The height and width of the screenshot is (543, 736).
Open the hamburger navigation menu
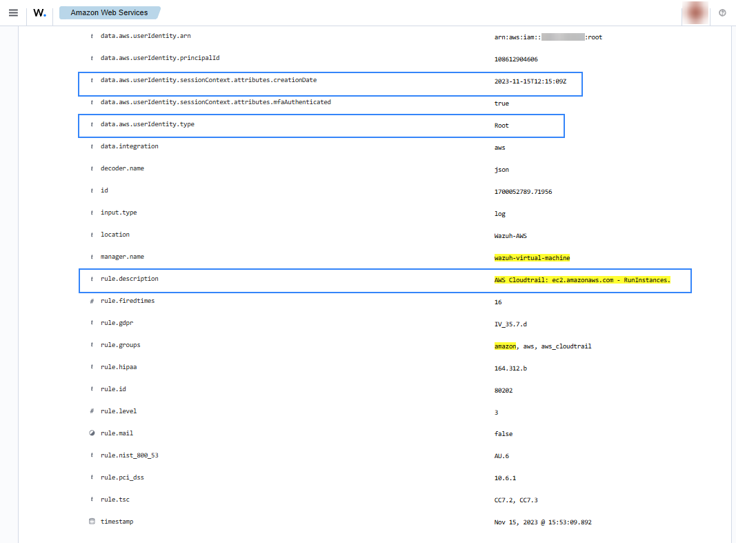(13, 12)
